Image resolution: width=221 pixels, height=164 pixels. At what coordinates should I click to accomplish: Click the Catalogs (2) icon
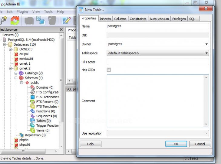[21, 73]
